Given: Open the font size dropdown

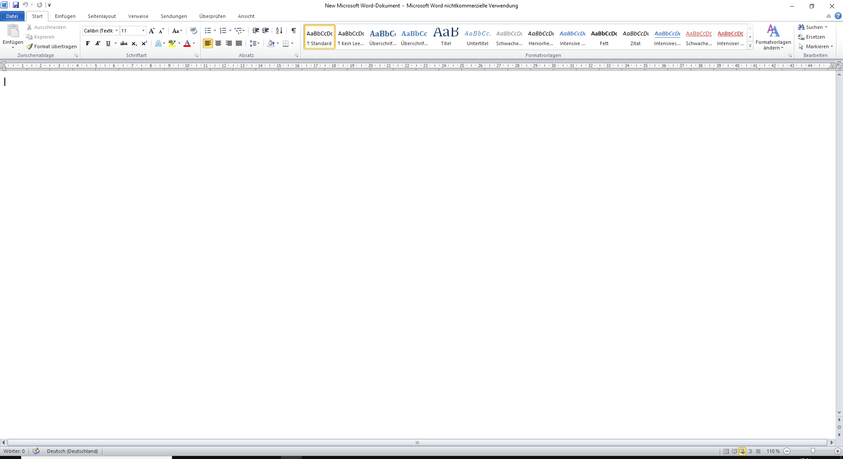Looking at the screenshot, I should (x=143, y=31).
